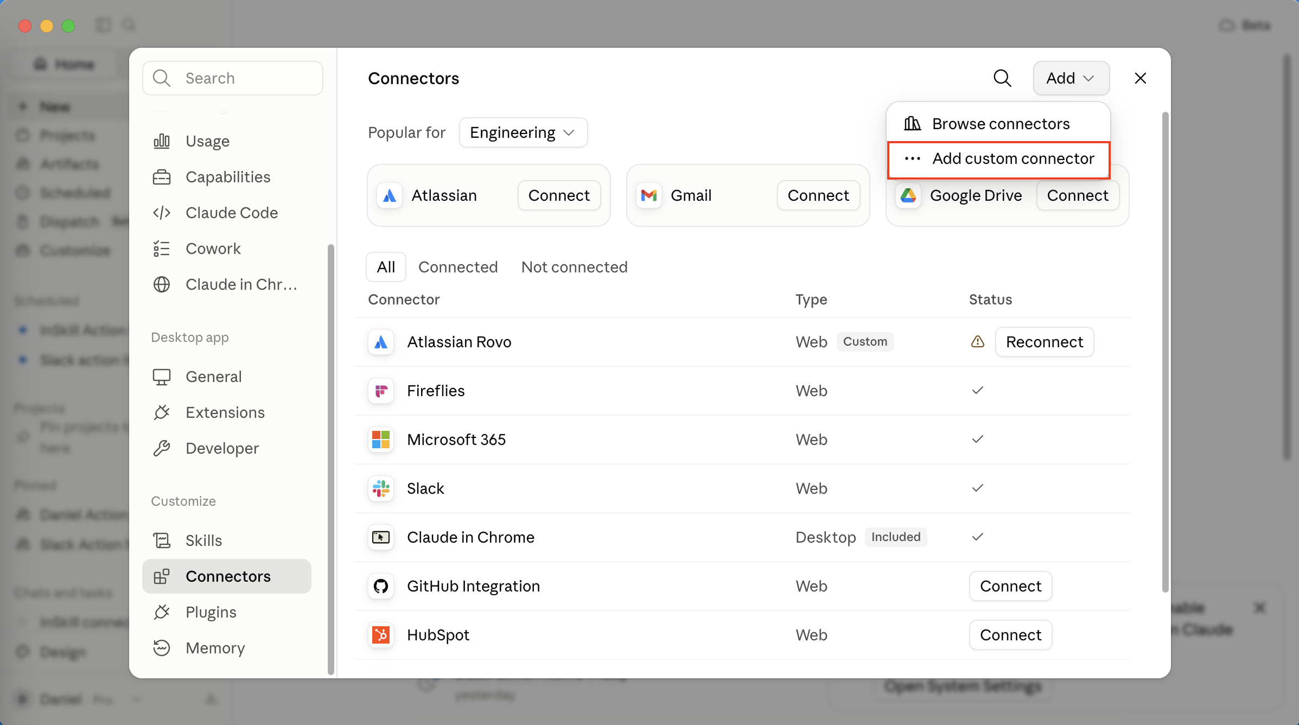Click the Fireflies connected checkmark

click(978, 391)
